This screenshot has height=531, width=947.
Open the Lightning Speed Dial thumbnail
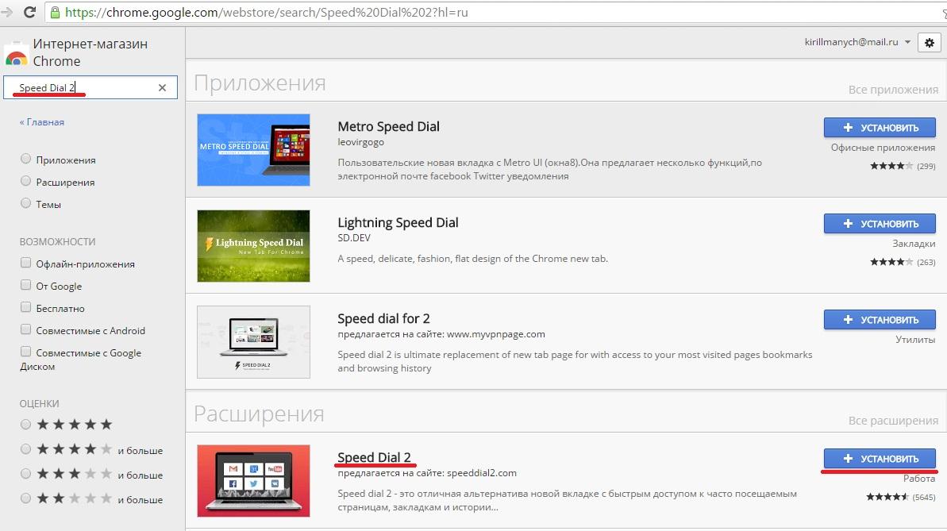click(254, 246)
